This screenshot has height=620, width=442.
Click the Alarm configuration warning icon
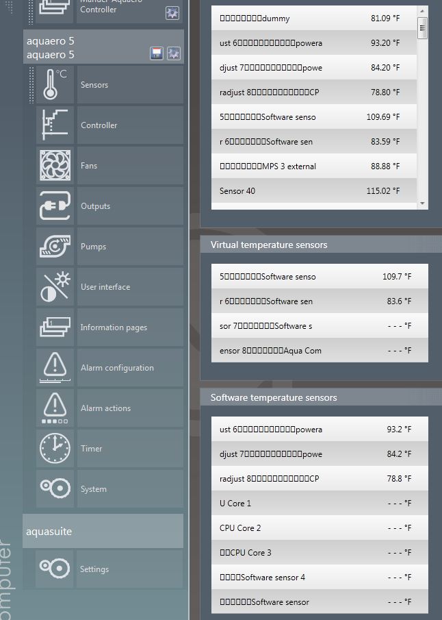(x=55, y=368)
